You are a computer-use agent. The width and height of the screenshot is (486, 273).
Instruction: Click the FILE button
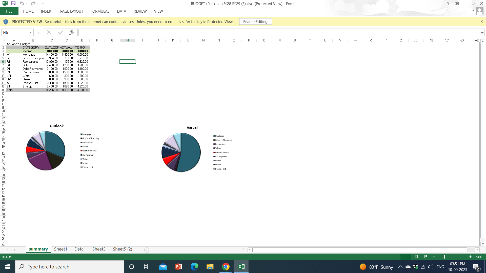coord(9,11)
